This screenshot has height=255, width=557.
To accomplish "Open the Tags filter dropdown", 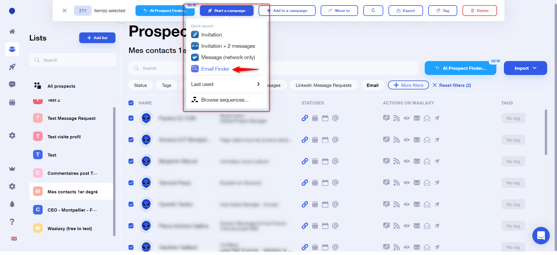I will 167,85.
